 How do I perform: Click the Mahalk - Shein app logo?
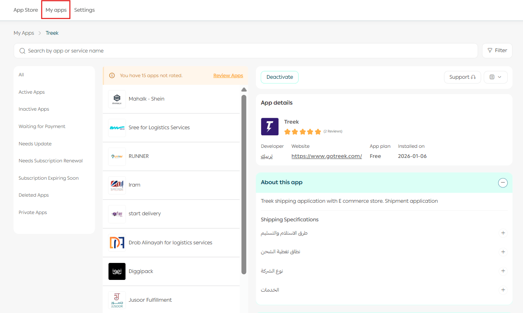click(117, 99)
